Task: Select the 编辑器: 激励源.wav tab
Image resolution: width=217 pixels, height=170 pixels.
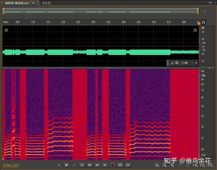Action: (17, 3)
